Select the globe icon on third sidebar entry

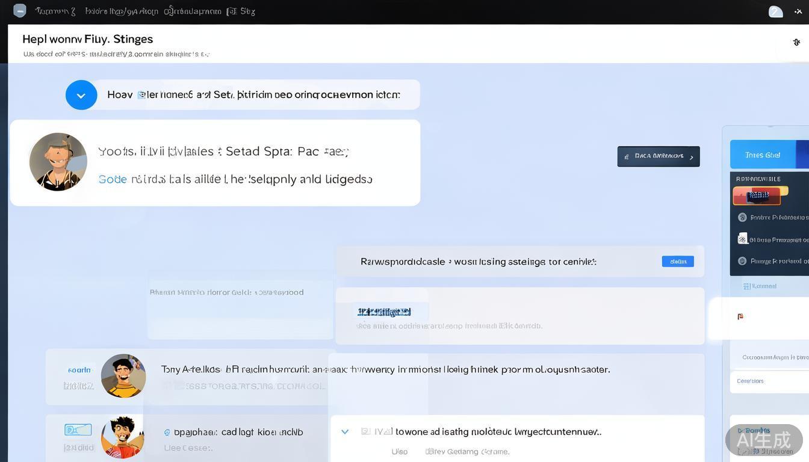pyautogui.click(x=742, y=260)
